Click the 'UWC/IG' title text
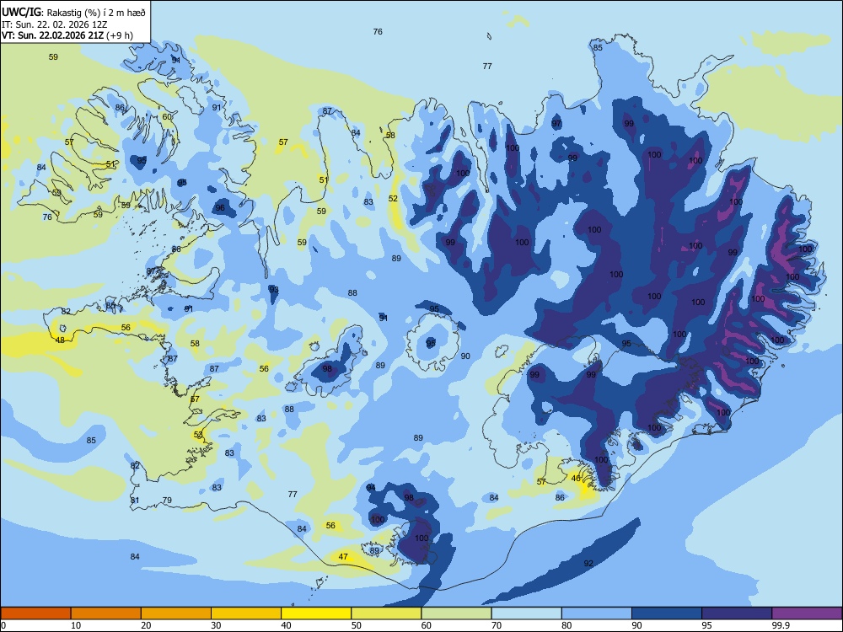This screenshot has width=843, height=632. (20, 12)
